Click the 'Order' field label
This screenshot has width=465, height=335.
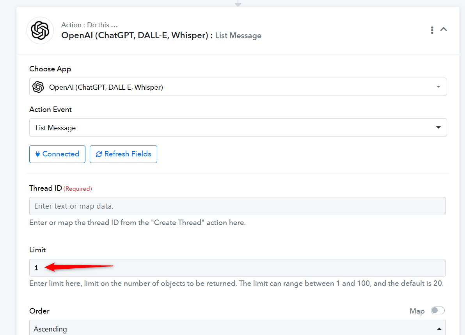(x=39, y=311)
